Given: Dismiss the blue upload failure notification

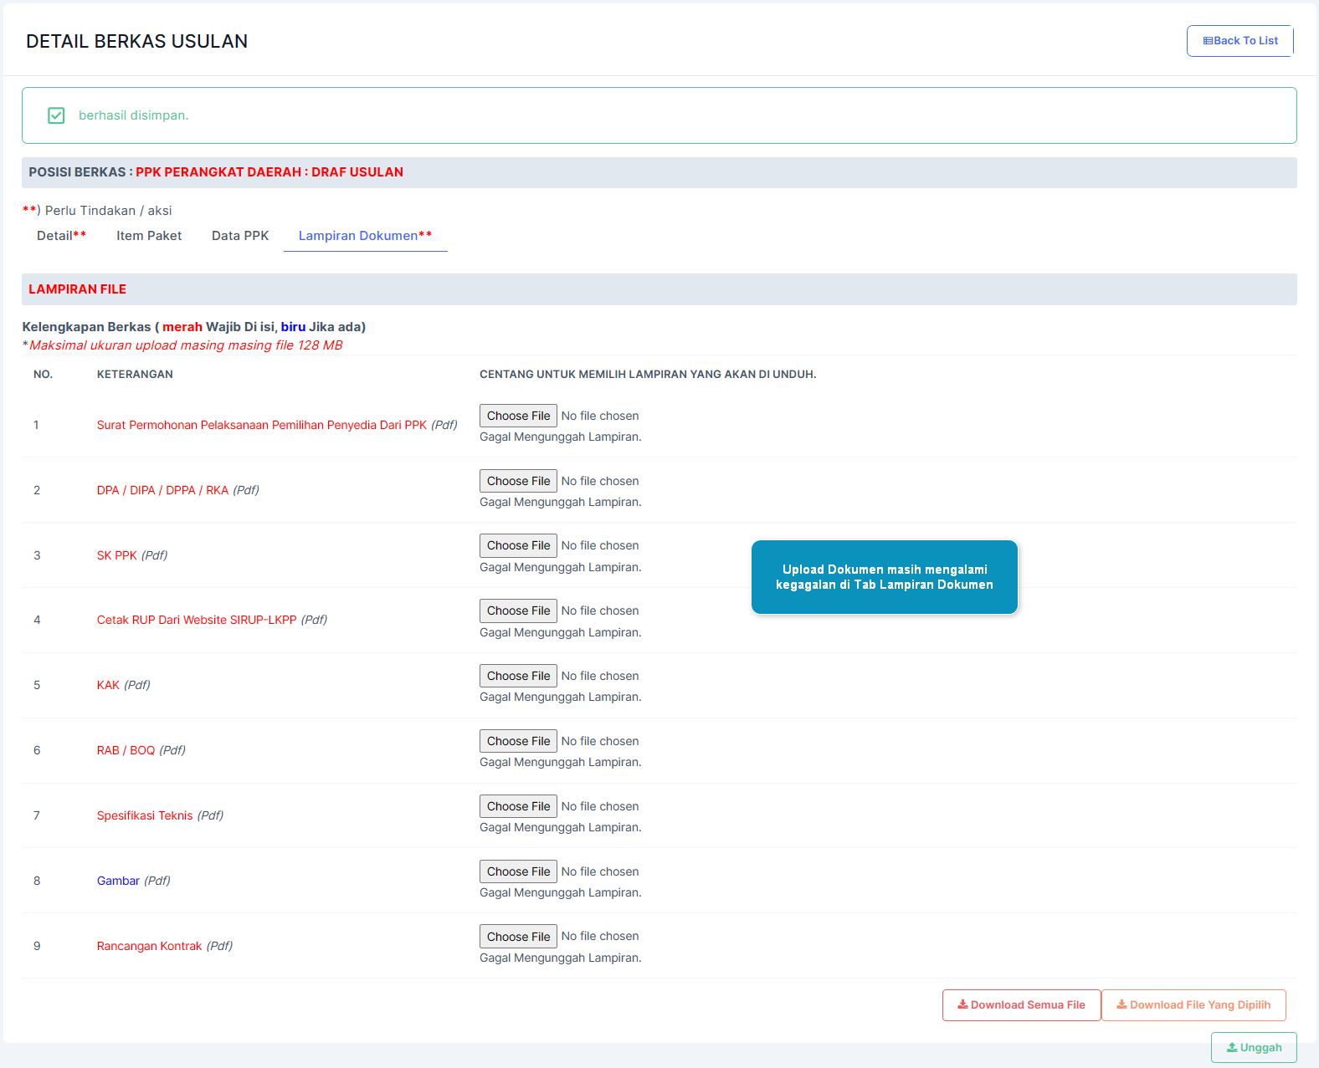Looking at the screenshot, I should pyautogui.click(x=884, y=577).
